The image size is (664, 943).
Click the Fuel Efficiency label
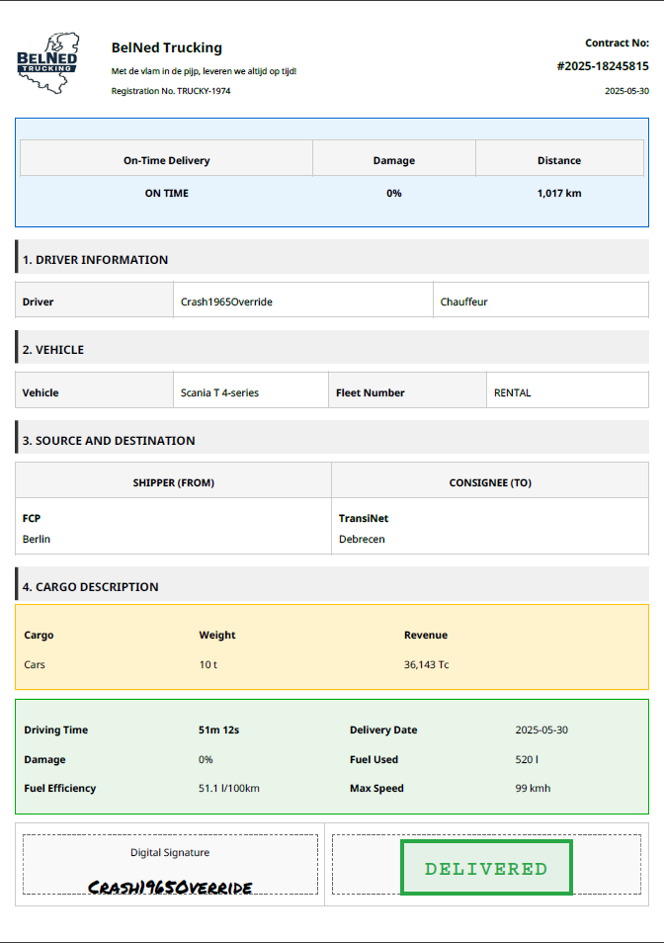coord(60,789)
